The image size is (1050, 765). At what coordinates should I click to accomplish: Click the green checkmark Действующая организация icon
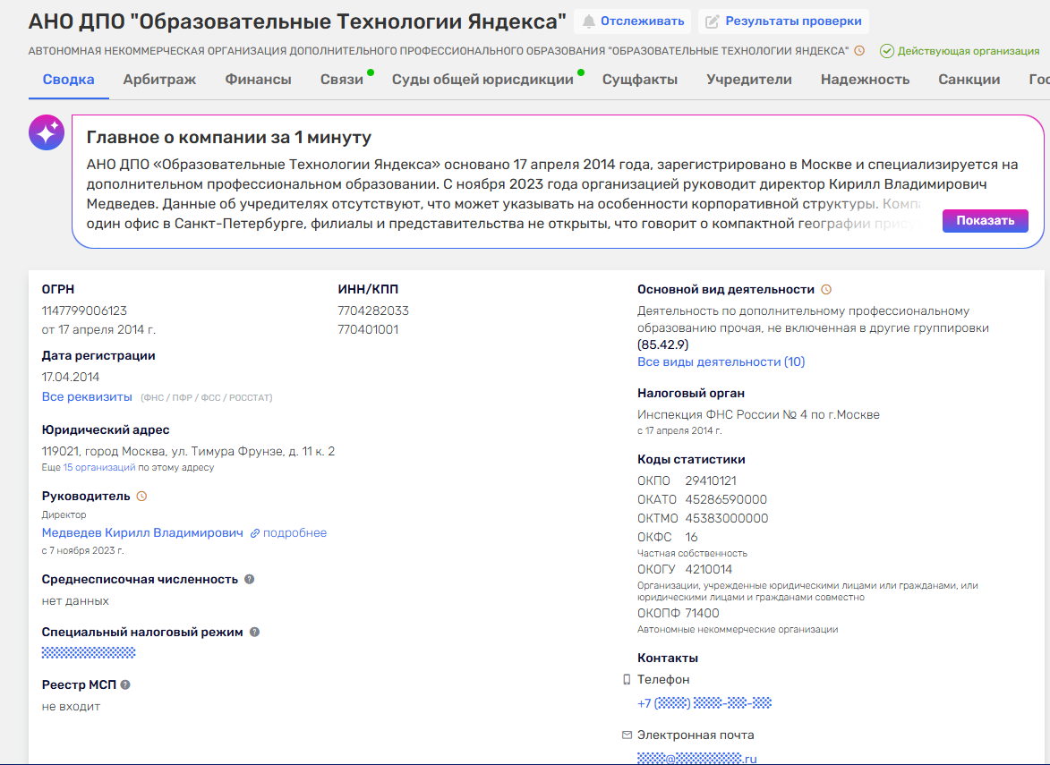point(886,51)
